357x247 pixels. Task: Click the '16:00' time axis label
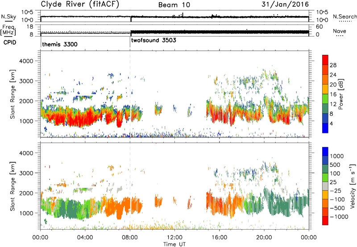click(x=219, y=238)
